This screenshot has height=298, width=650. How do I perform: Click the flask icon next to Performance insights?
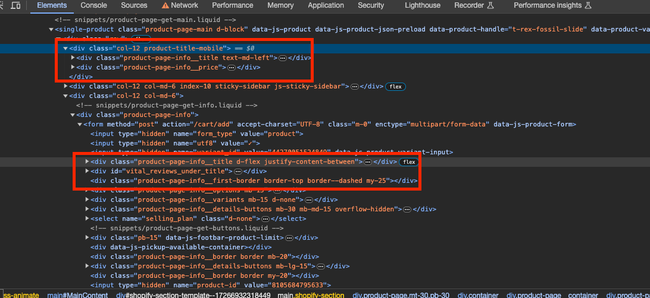587,5
